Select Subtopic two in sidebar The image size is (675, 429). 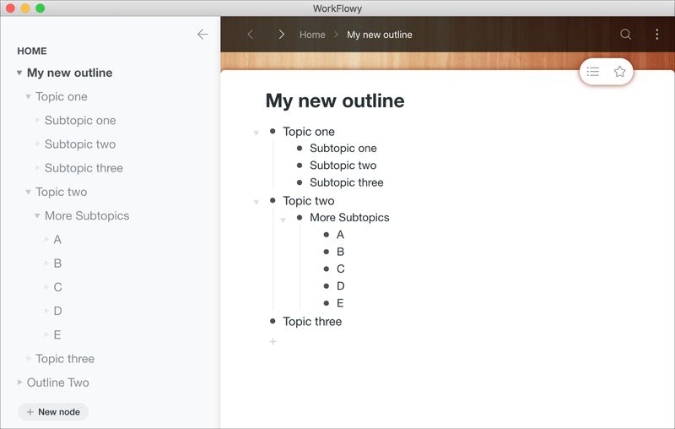(80, 144)
